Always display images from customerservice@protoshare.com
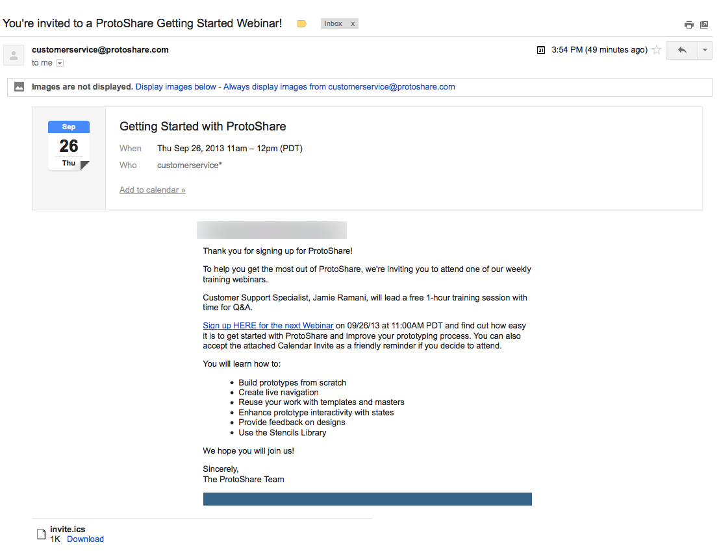Screen dimensions: 719x551 [x=339, y=86]
